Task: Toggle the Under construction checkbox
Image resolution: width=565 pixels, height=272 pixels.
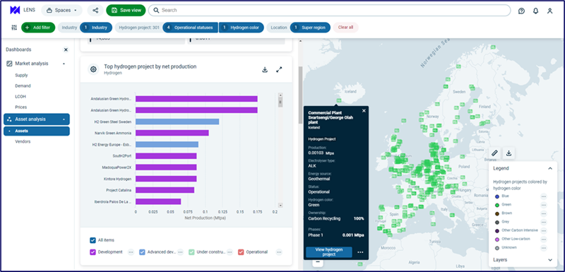Action: 191,252
